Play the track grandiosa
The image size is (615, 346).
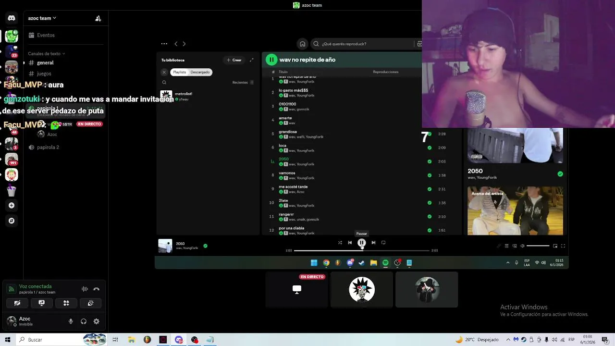coord(288,132)
